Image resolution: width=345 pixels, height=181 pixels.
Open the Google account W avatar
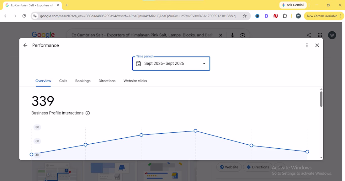332,35
